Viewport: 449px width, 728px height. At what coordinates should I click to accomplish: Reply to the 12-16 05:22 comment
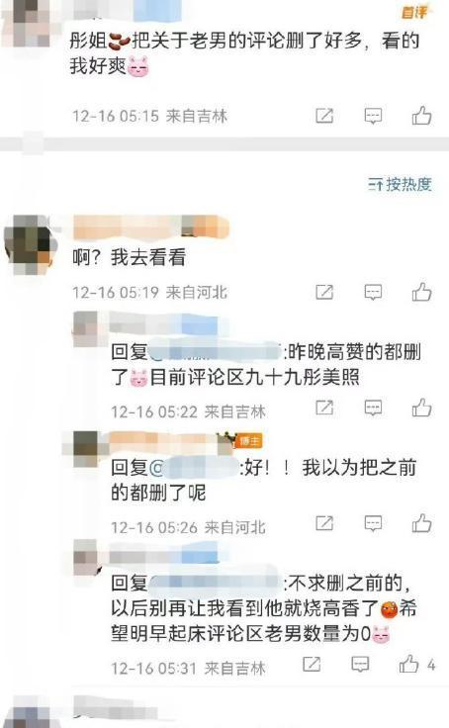click(373, 409)
